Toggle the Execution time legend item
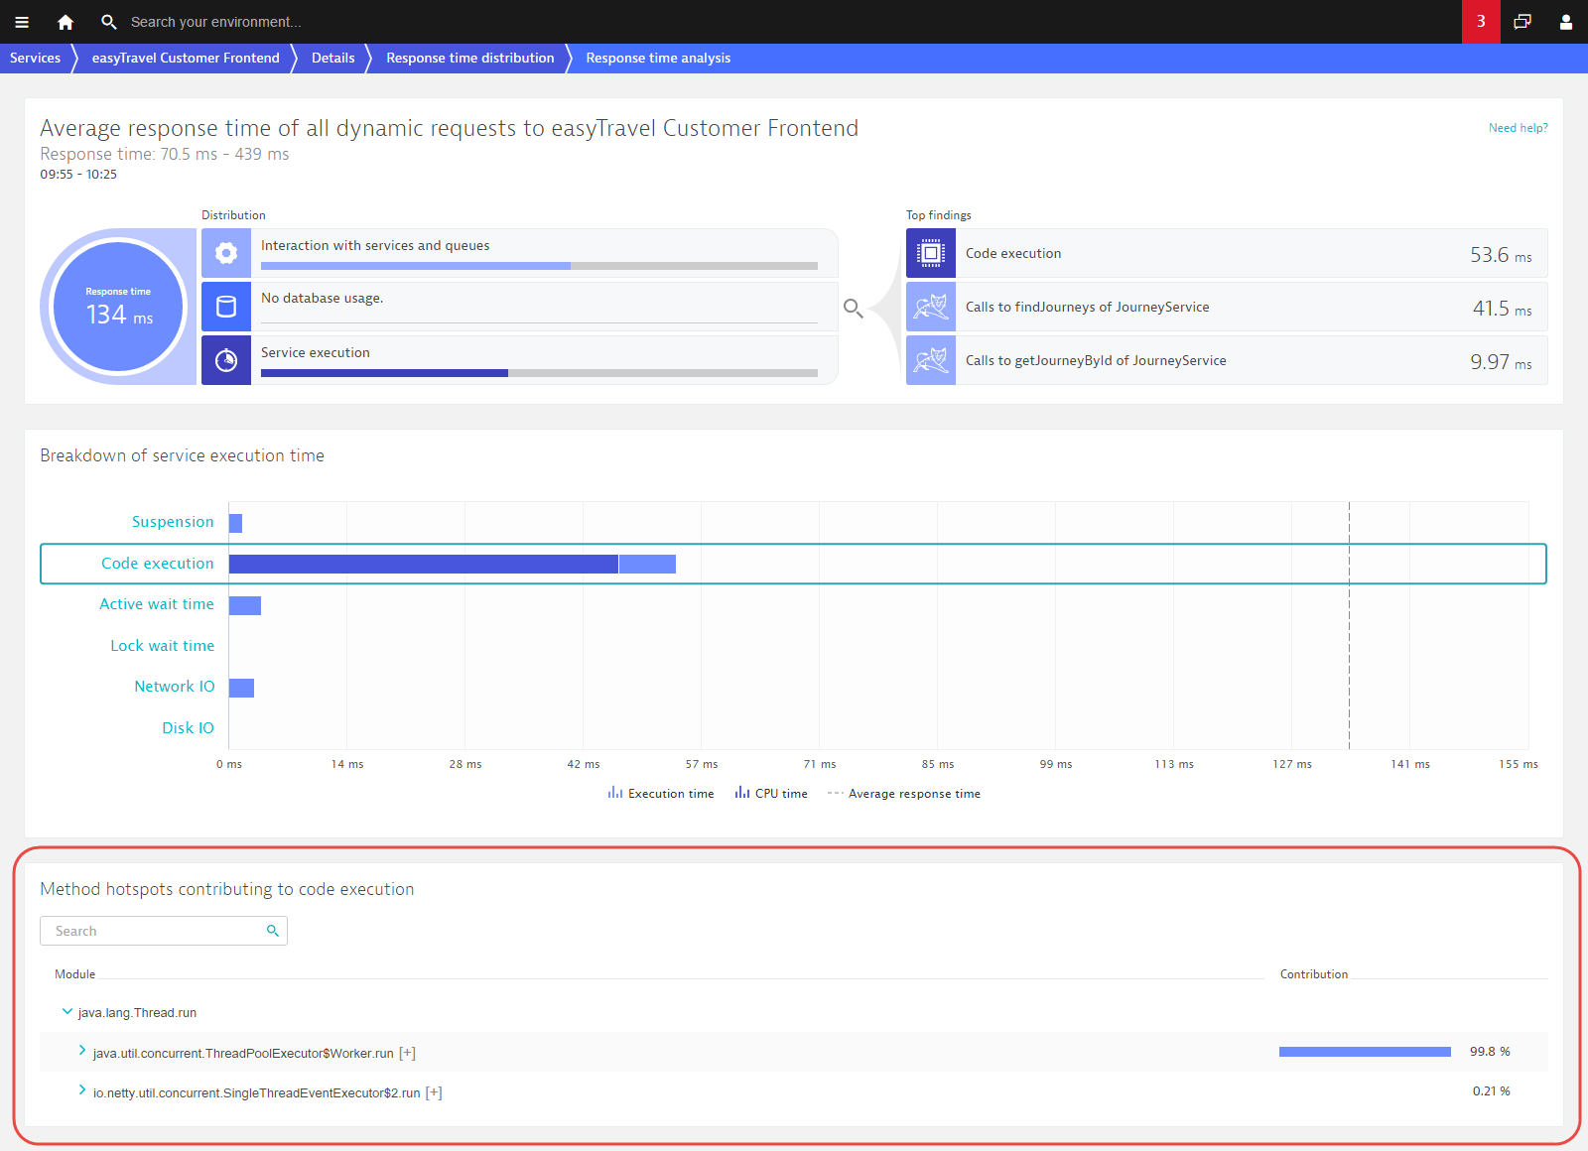Image resolution: width=1588 pixels, height=1151 pixels. pos(661,794)
